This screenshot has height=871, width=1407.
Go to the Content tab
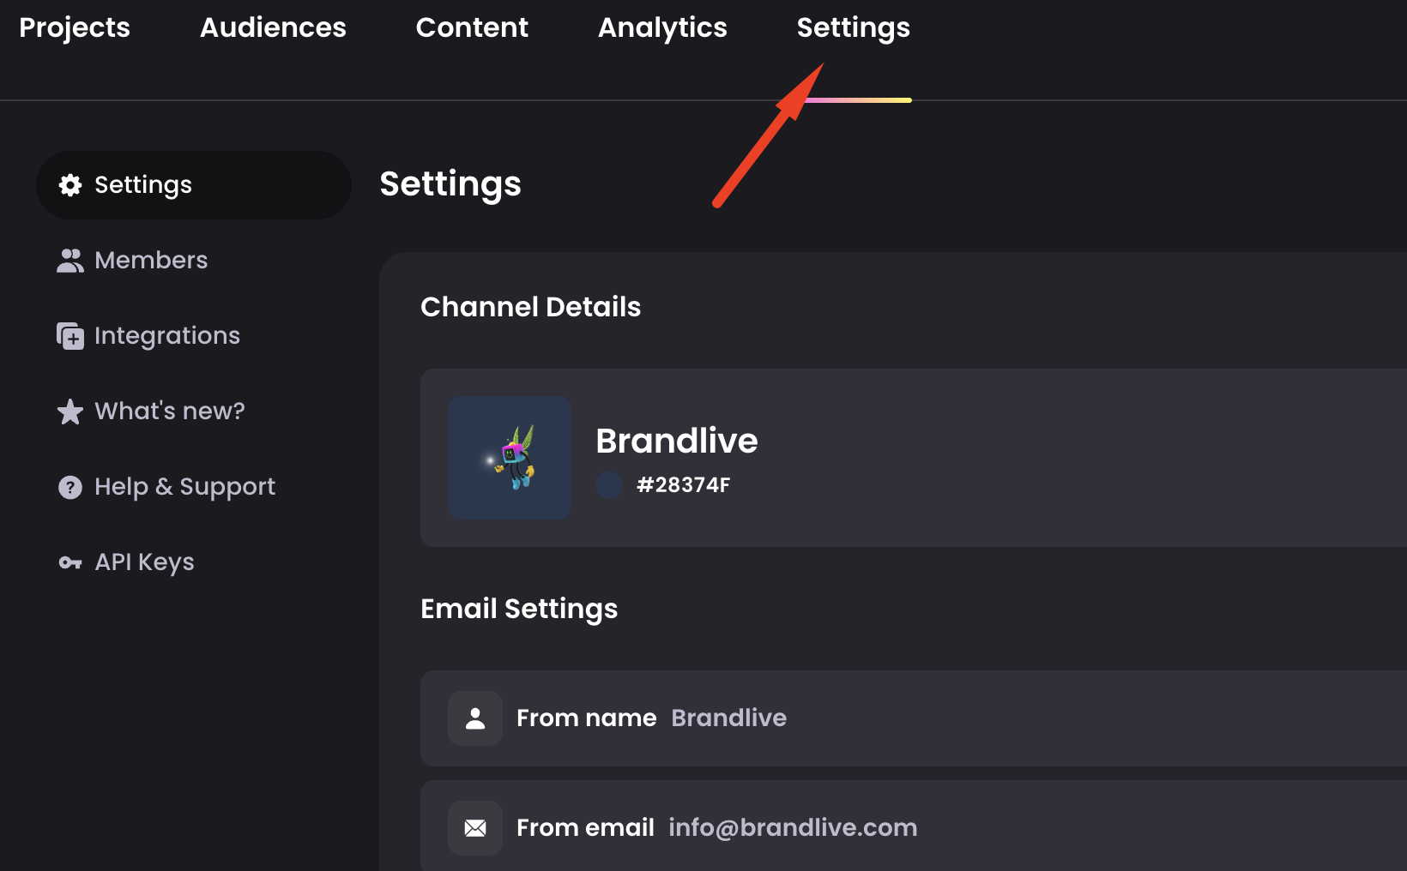click(472, 27)
